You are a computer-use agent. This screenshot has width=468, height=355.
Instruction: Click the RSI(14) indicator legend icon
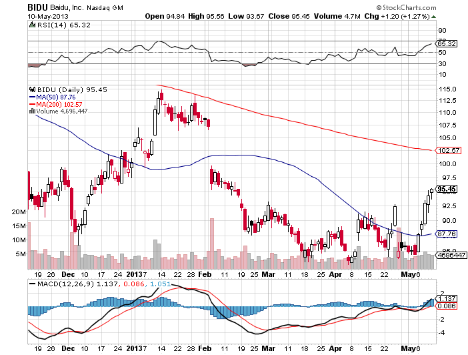[32, 25]
